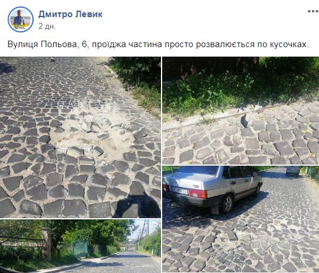
Task: Open the Дмитро Левик profile name link
Action: point(70,14)
